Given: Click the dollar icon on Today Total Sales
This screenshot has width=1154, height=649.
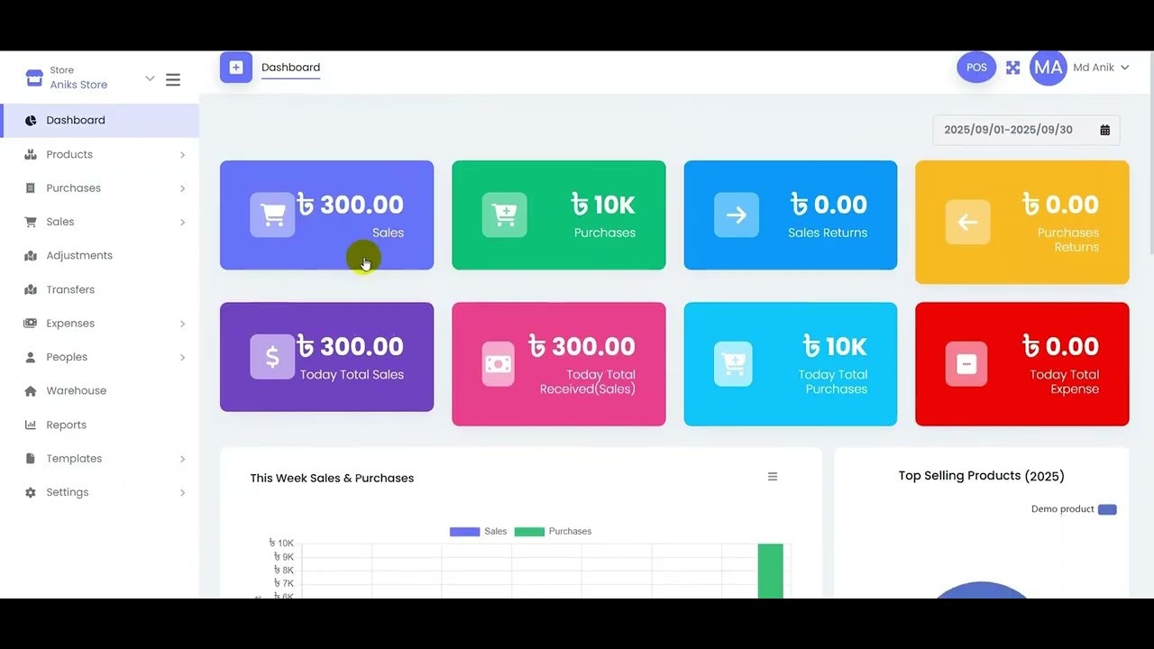Looking at the screenshot, I should (272, 356).
